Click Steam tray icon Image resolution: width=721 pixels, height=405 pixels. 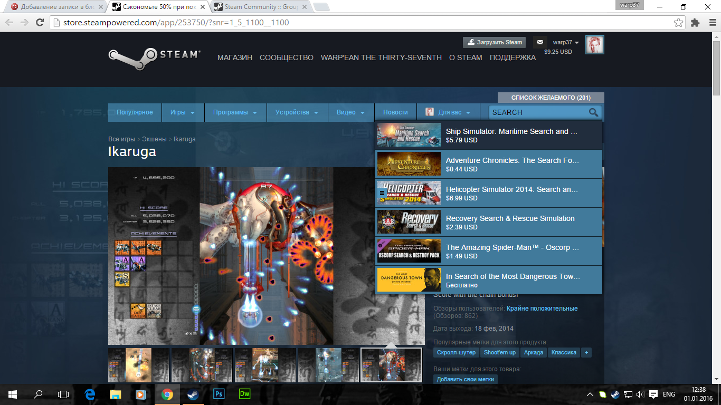(x=615, y=394)
